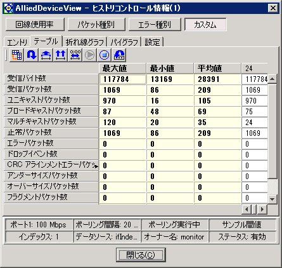Click the vertical scrollbar down arrow
This screenshot has width=282, height=268.
[272, 199]
